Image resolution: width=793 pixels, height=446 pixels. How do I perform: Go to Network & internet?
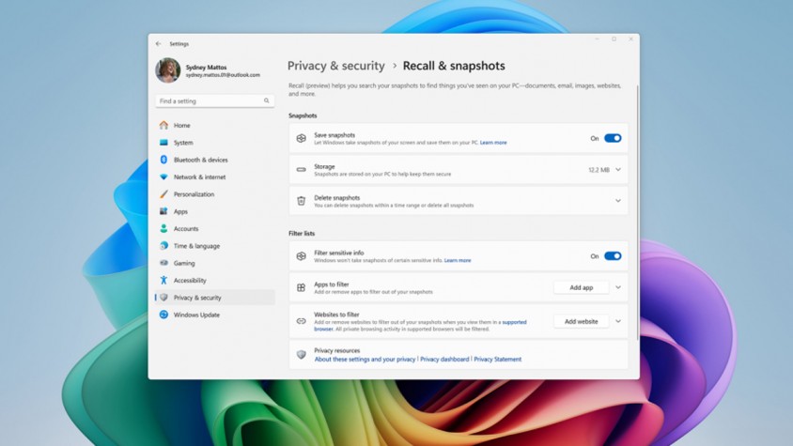click(215, 177)
